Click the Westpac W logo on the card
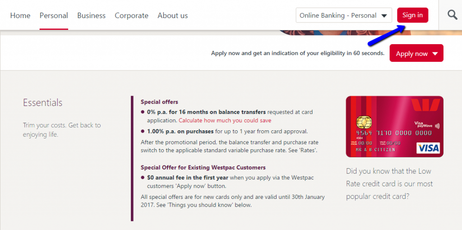 tap(425, 106)
